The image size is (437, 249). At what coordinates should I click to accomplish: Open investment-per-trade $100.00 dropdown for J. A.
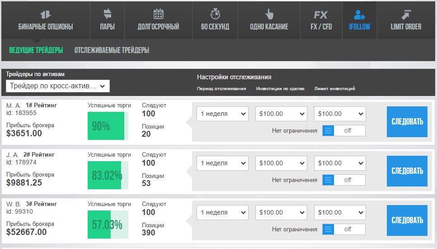click(x=281, y=163)
